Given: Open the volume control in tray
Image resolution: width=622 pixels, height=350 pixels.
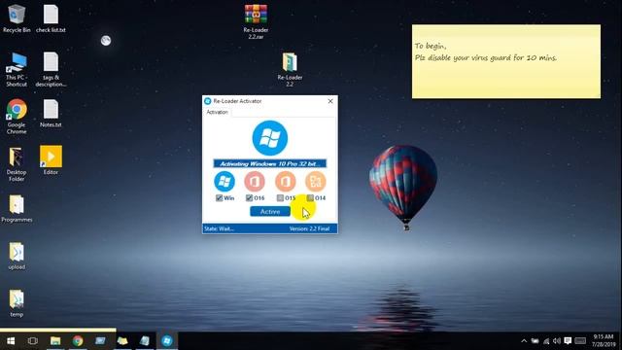Looking at the screenshot, I should pos(557,341).
